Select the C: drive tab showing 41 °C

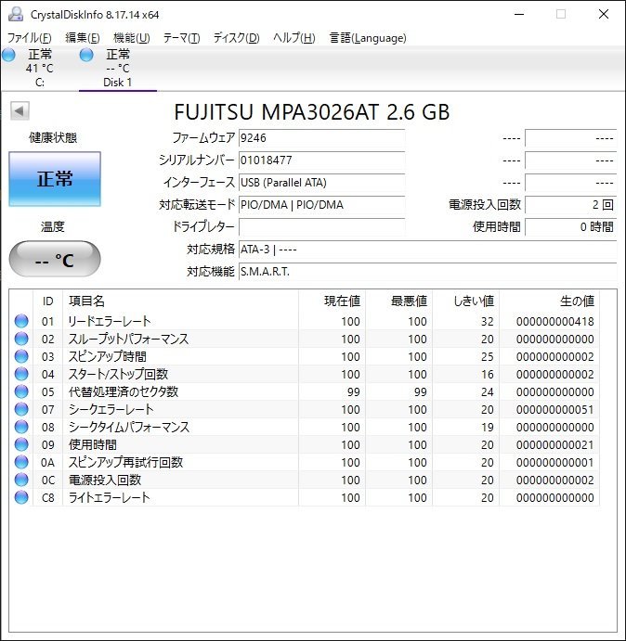tap(39, 69)
